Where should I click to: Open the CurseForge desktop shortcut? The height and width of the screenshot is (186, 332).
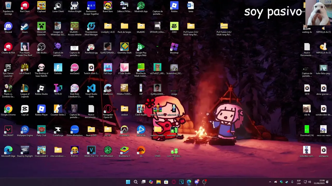[58, 131]
